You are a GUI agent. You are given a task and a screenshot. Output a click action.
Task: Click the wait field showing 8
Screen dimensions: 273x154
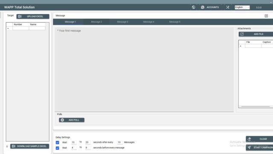tap(87, 148)
